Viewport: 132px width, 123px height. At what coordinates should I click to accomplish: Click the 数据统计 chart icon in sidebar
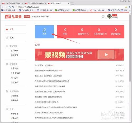[7, 64]
